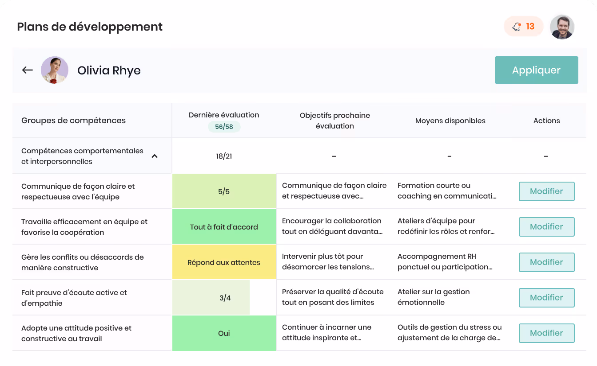Select the Oui evaluation cell
597x366 pixels.
pos(224,333)
